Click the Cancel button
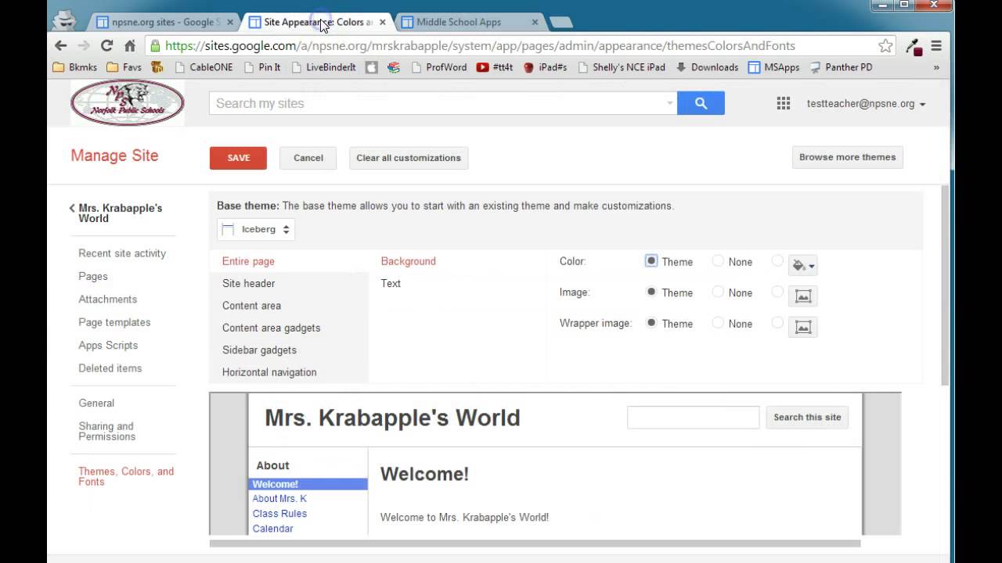1002x563 pixels. coord(308,157)
